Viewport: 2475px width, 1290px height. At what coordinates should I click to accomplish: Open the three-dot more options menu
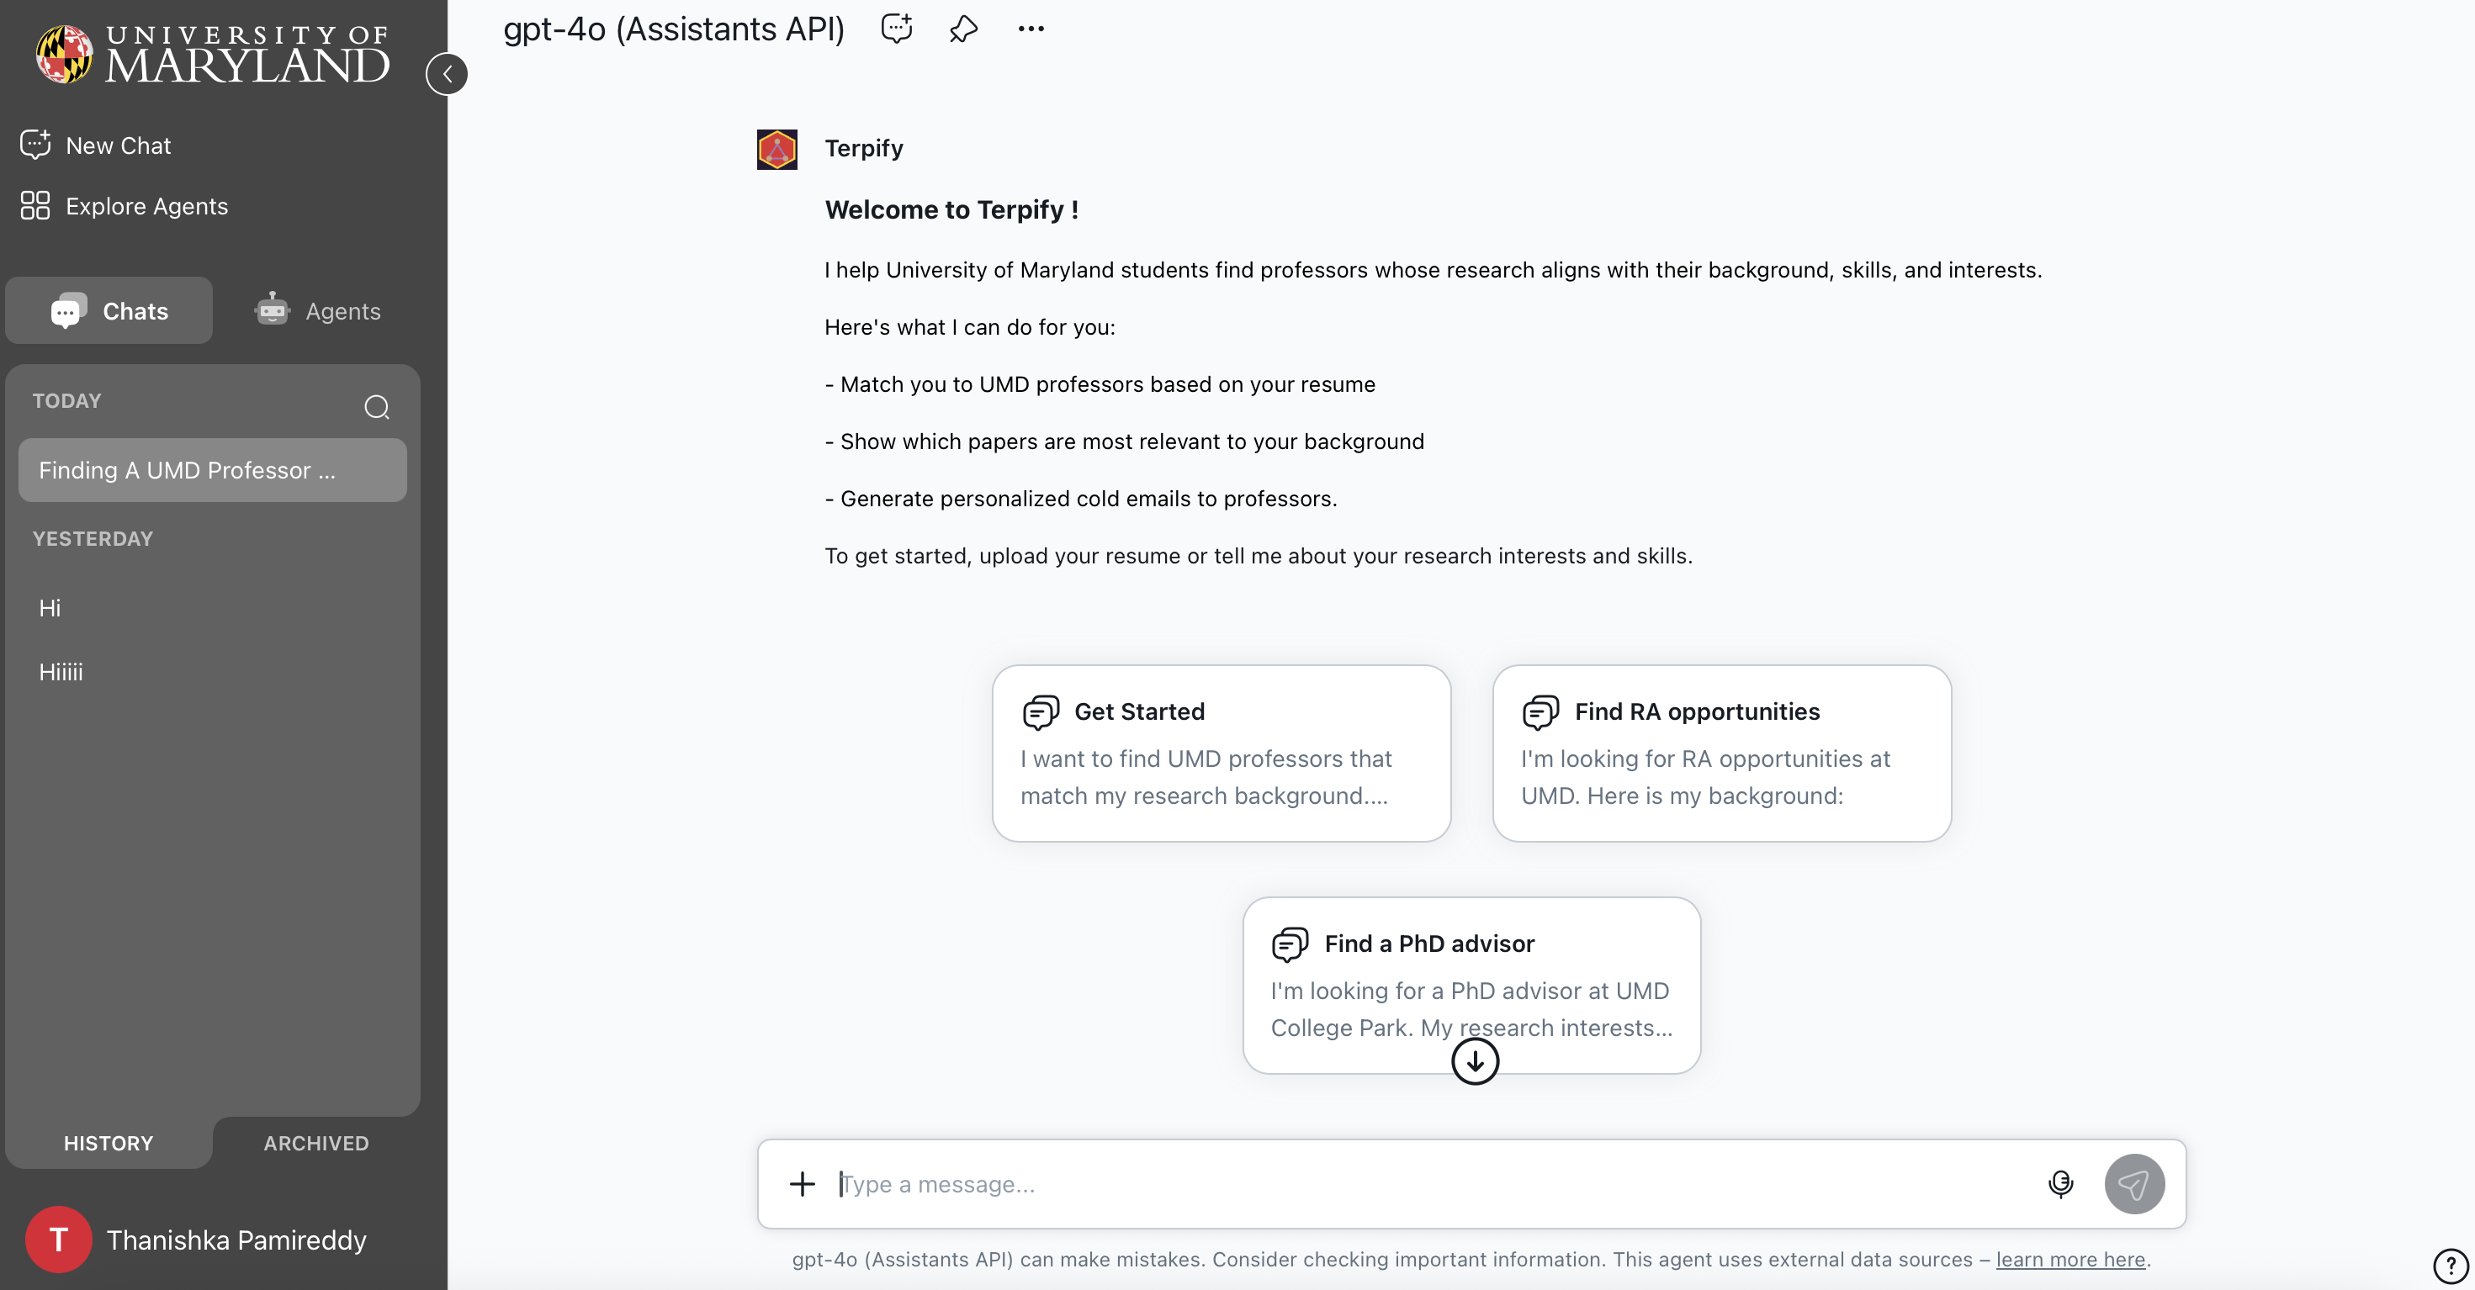[x=1030, y=29]
